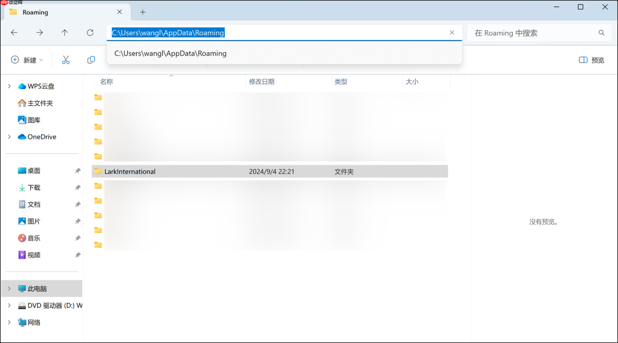Open the 新建 dropdown menu
618x343 pixels.
coord(27,60)
